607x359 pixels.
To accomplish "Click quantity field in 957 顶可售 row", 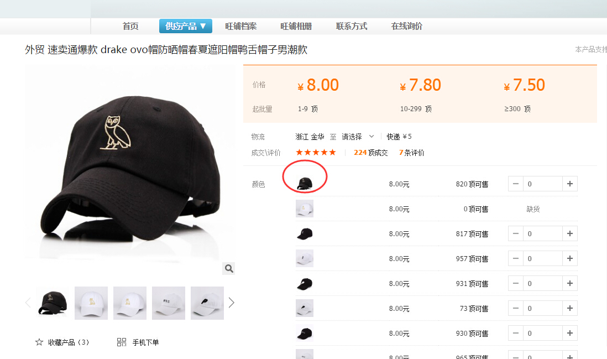I will 543,258.
